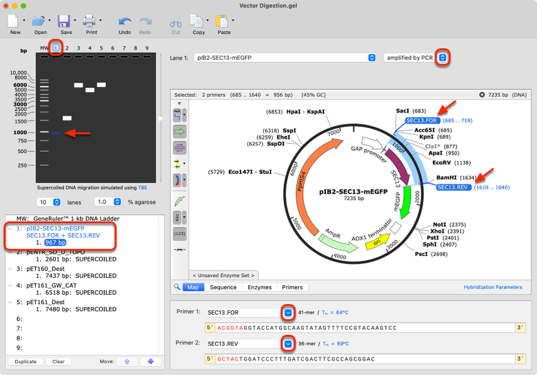Click the New file icon
Viewport: 537px width, 375px height.
click(13, 21)
